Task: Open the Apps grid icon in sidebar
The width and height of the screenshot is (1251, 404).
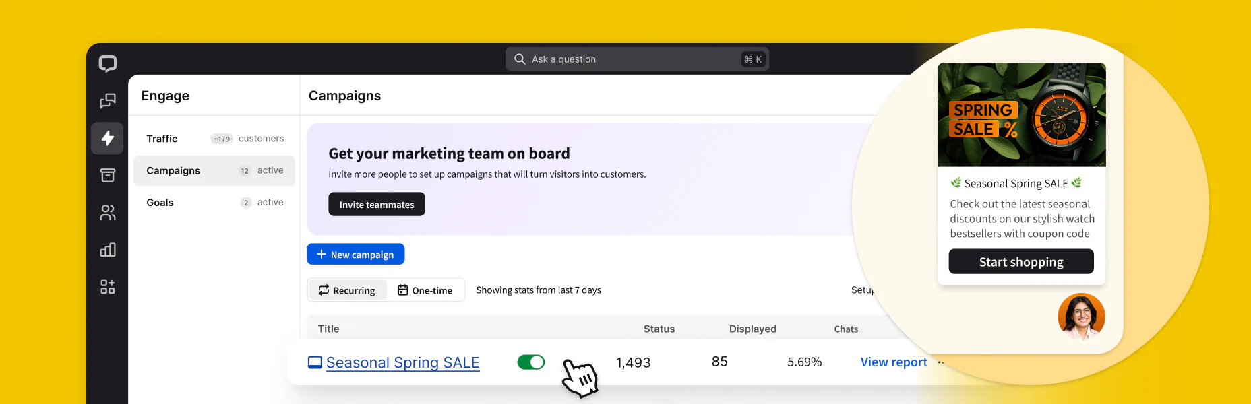Action: pyautogui.click(x=107, y=286)
